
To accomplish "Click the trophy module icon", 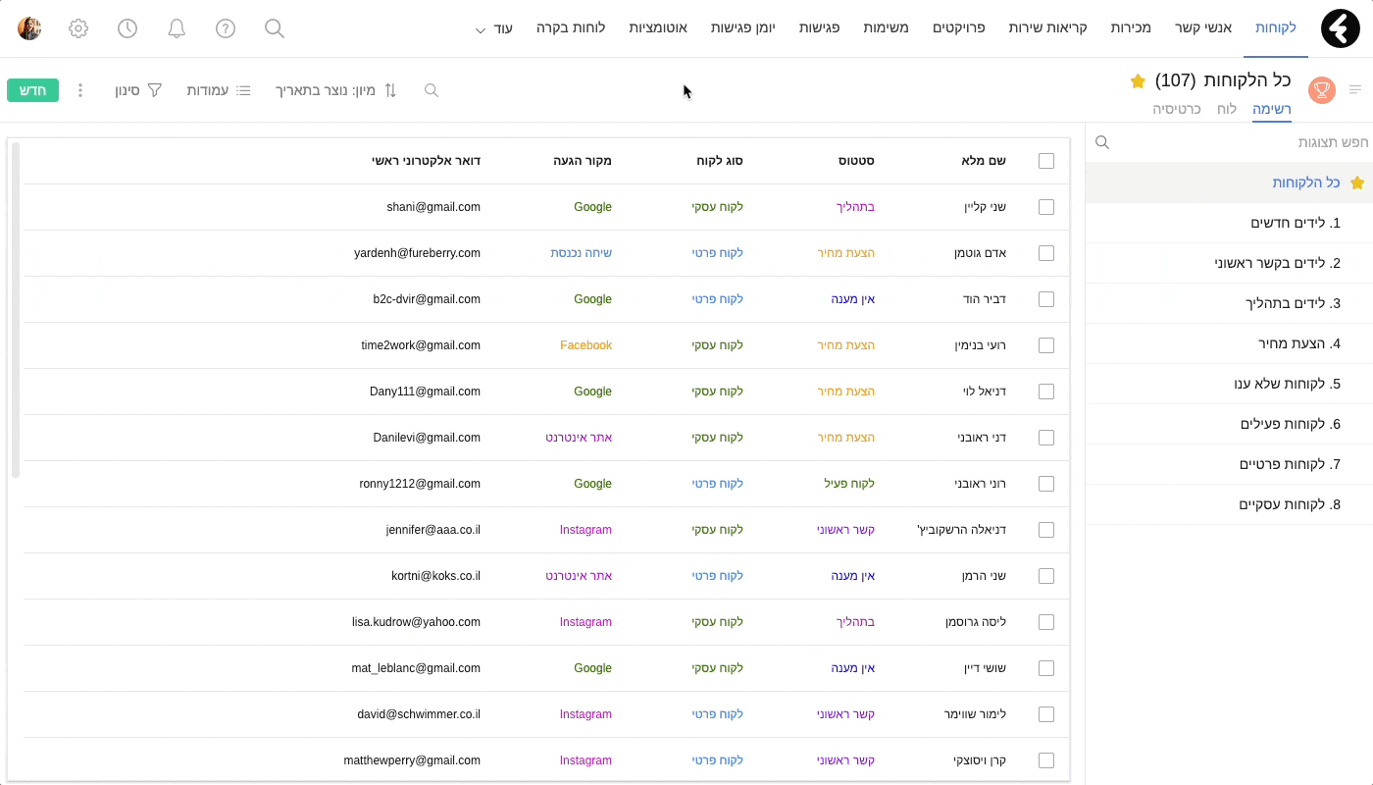I will pos(1322,90).
